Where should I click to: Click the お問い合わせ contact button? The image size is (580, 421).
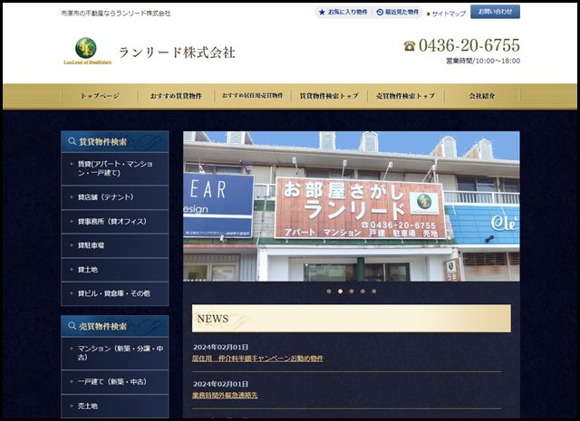pyautogui.click(x=495, y=12)
